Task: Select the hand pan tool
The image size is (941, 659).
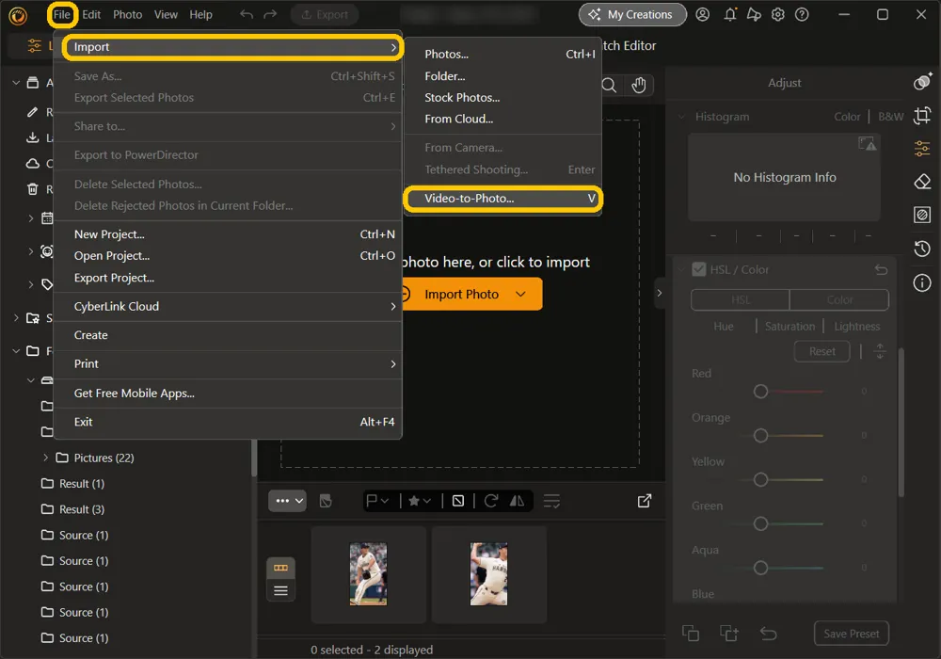Action: pyautogui.click(x=639, y=86)
